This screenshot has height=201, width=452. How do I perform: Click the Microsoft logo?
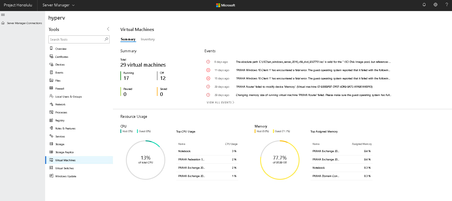click(x=226, y=5)
